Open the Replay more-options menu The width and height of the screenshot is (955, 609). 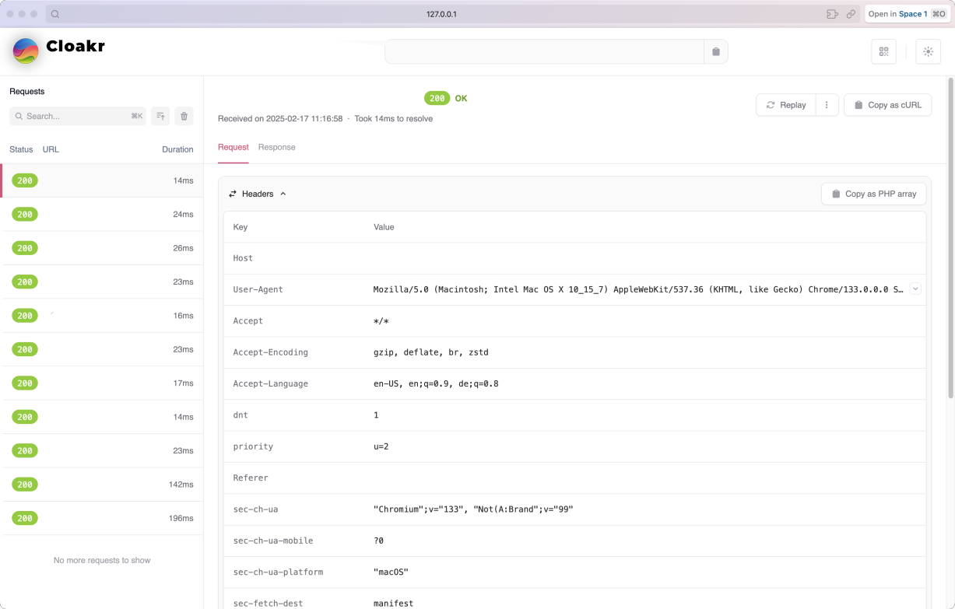click(827, 105)
